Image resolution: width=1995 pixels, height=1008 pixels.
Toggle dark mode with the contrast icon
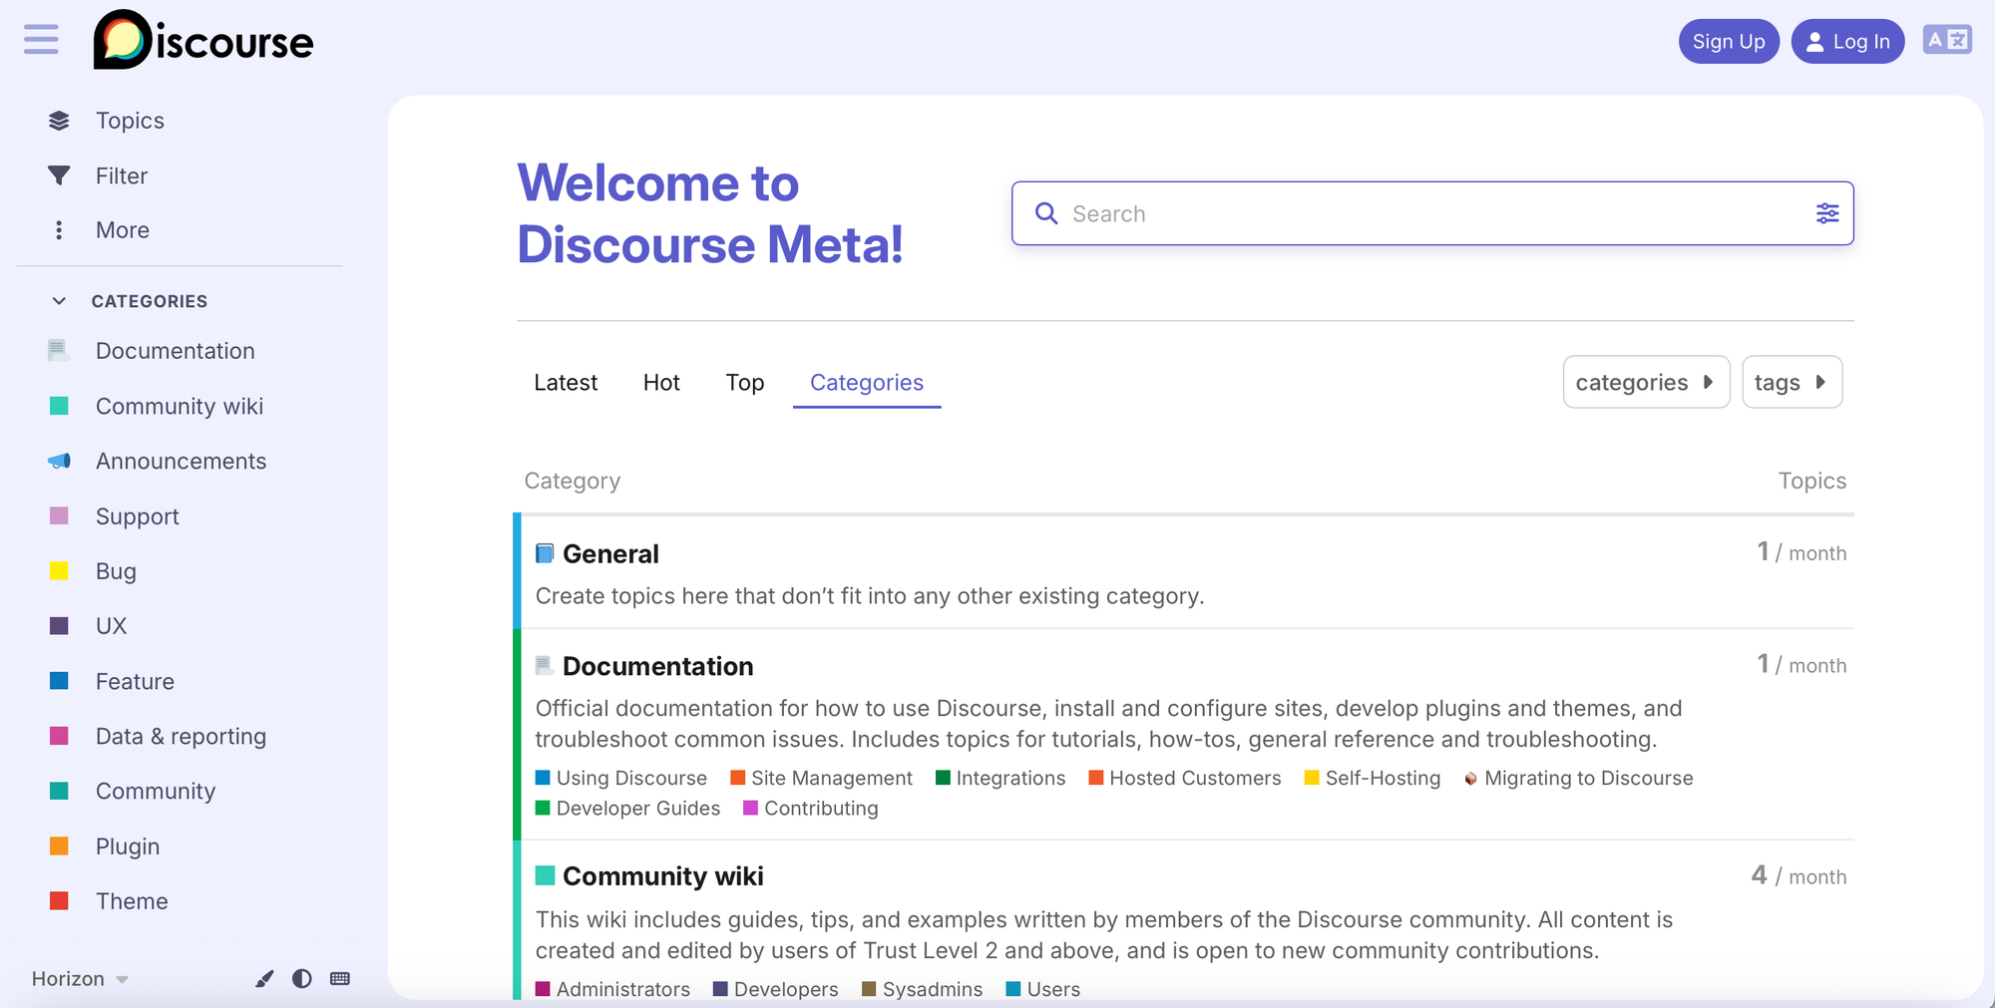301,979
